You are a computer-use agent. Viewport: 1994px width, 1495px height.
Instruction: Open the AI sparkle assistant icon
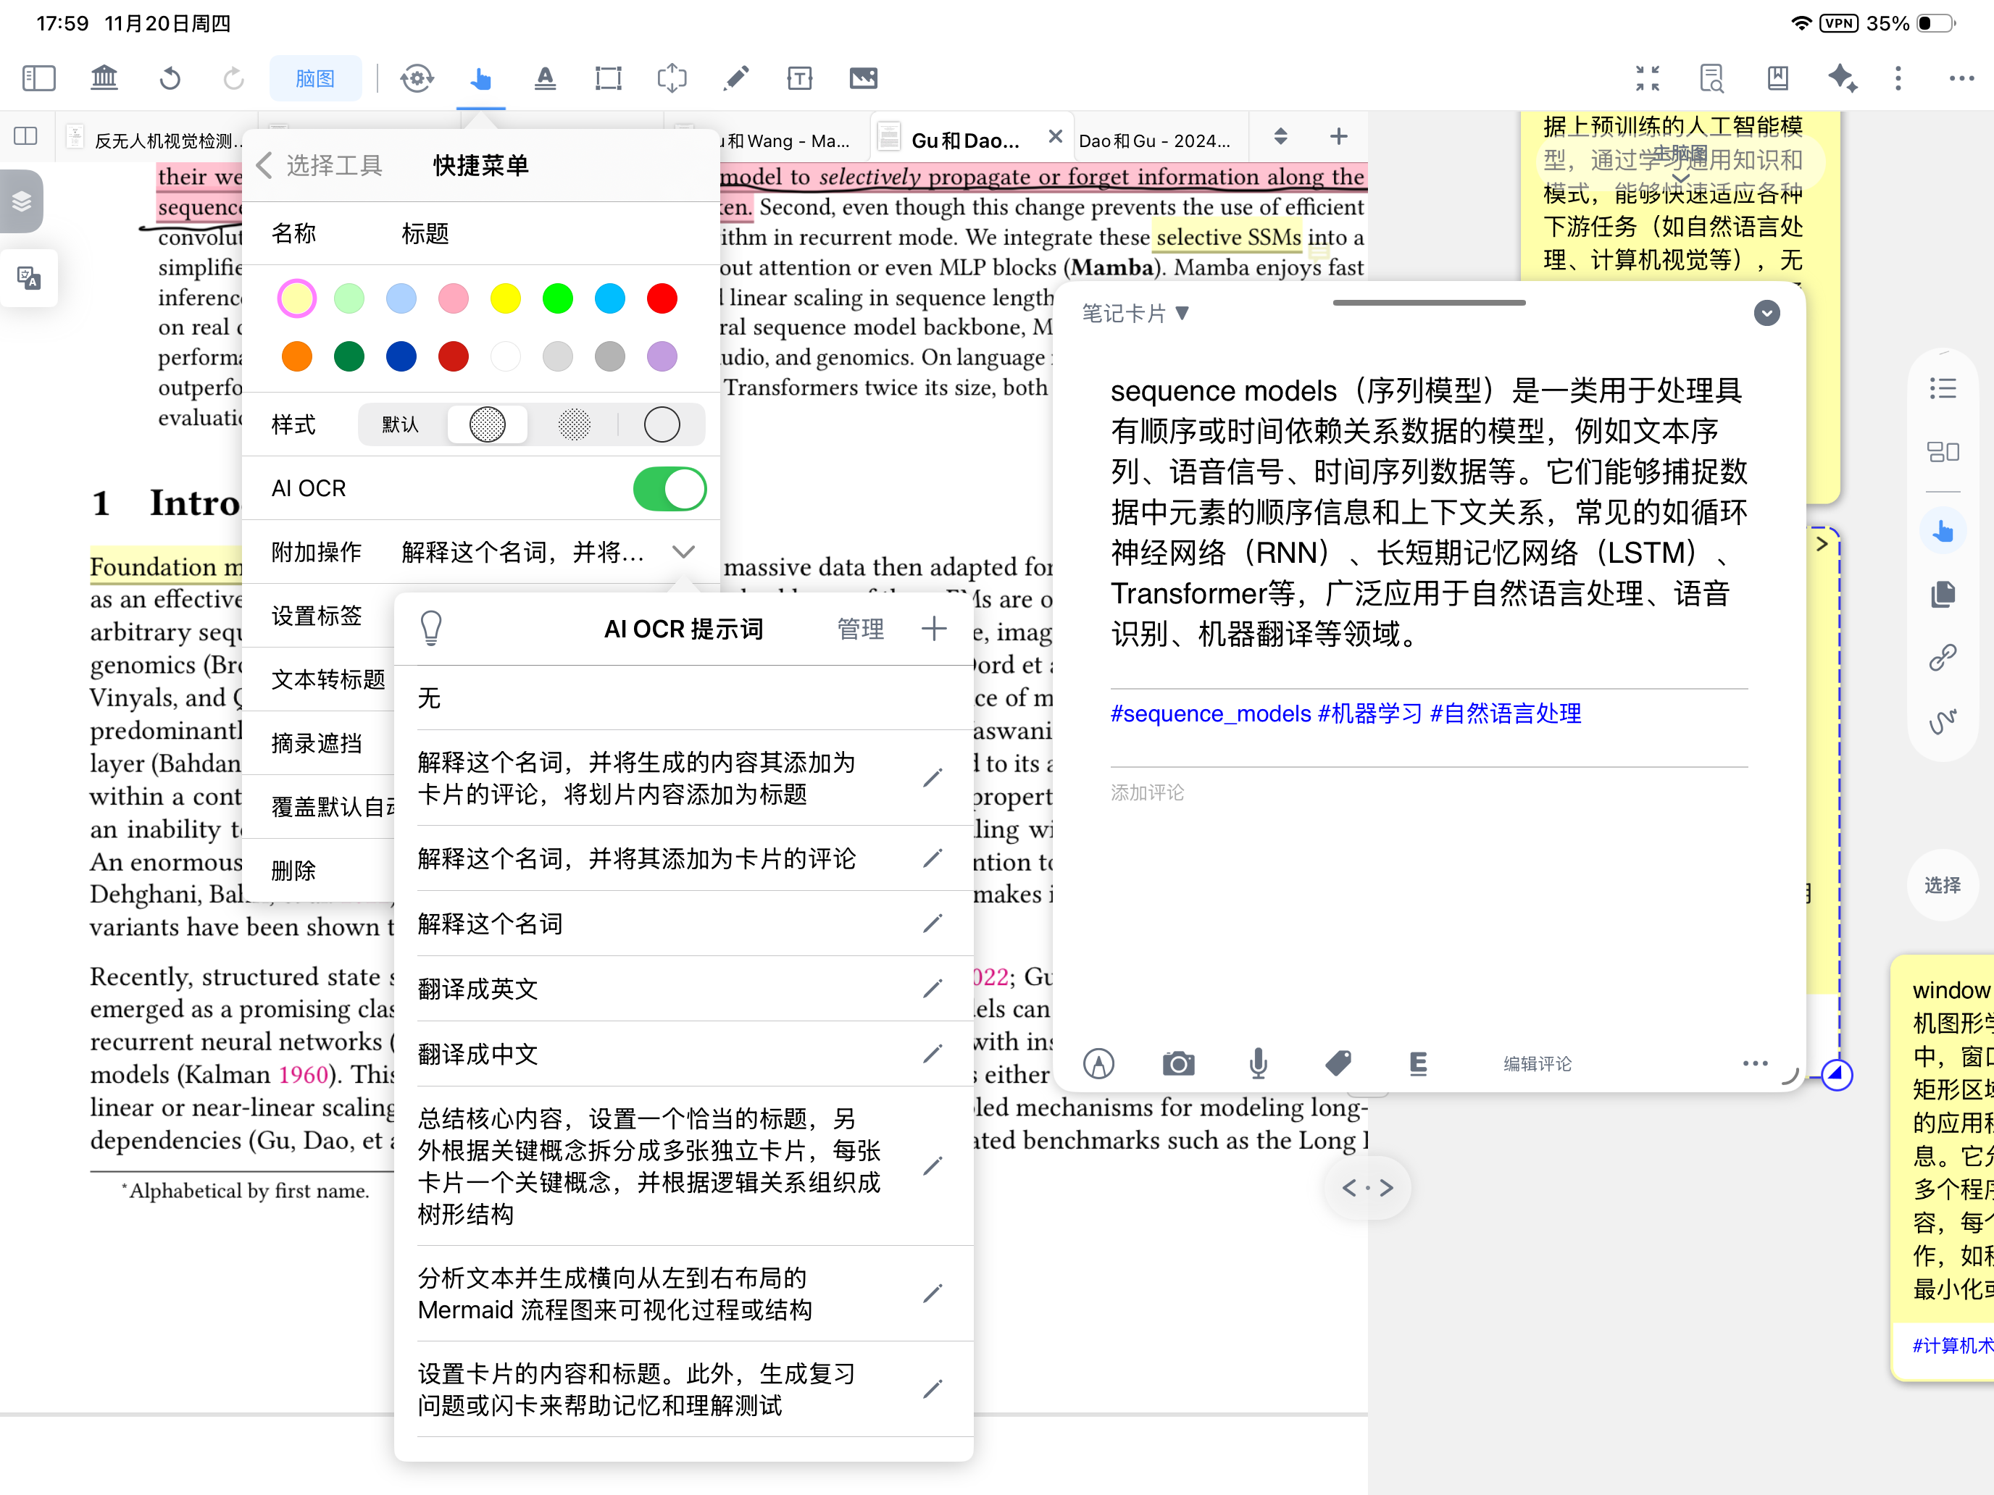(x=1842, y=78)
